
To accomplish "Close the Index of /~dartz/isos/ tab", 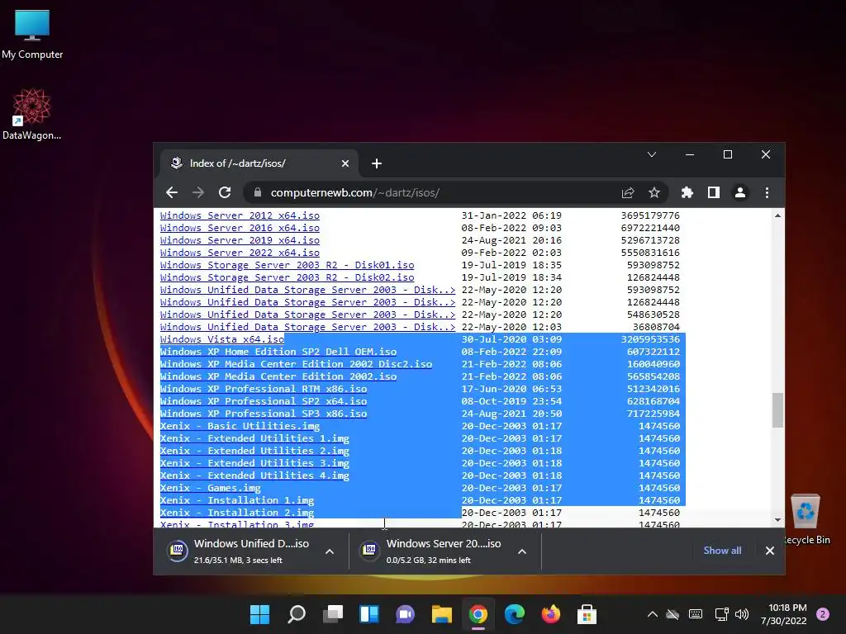I will click(x=345, y=163).
